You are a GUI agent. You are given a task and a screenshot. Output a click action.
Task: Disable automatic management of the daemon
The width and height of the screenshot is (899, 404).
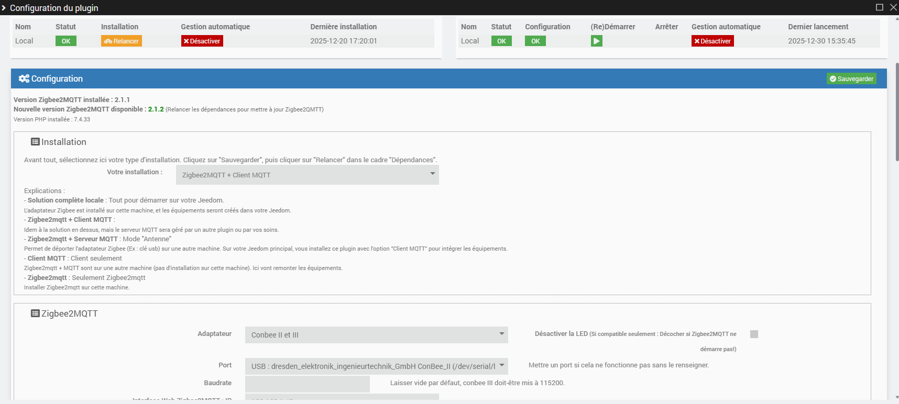coord(712,41)
